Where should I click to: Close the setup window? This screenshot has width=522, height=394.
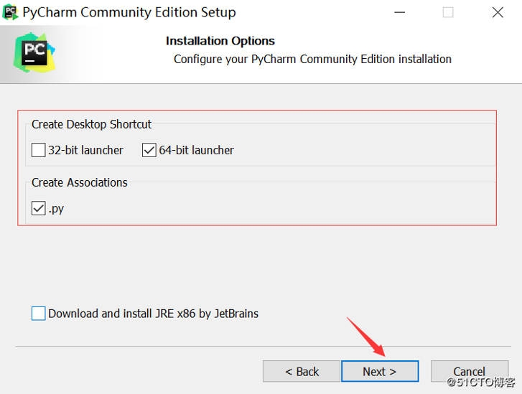pyautogui.click(x=498, y=13)
